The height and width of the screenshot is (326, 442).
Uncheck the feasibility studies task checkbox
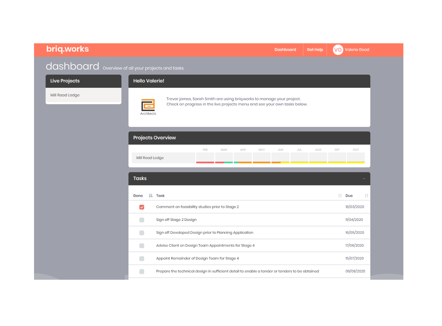(x=142, y=207)
